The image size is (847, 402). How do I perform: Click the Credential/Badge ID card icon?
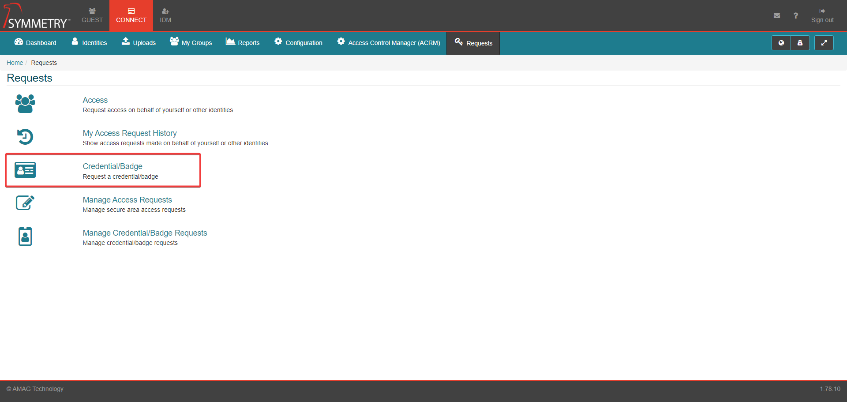25,170
